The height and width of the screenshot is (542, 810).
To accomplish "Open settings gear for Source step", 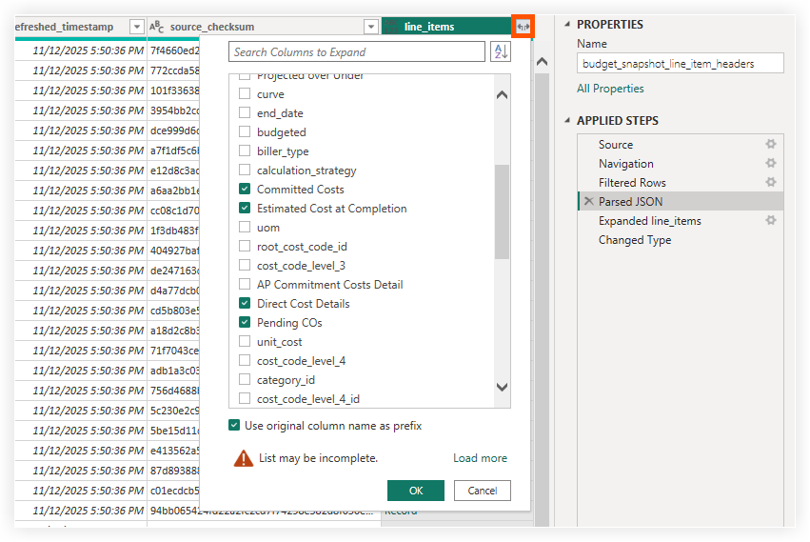I will [771, 144].
